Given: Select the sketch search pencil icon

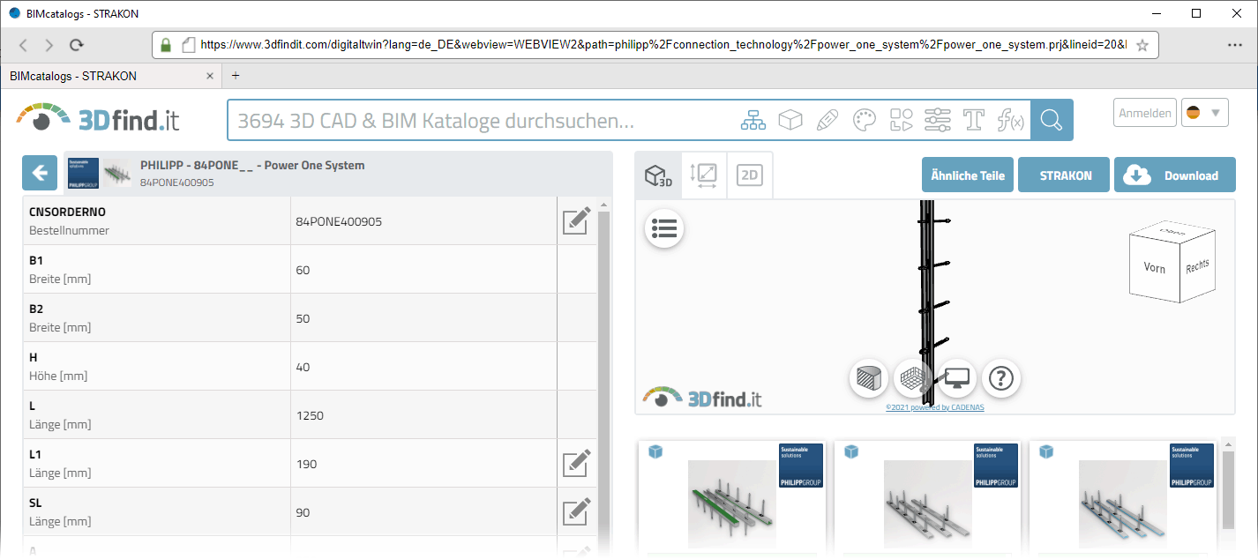Looking at the screenshot, I should pos(827,120).
